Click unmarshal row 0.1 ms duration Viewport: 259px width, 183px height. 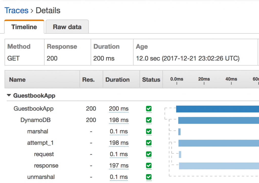pyautogui.click(x=119, y=177)
